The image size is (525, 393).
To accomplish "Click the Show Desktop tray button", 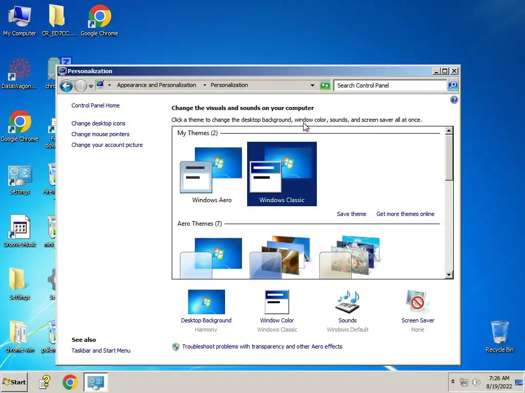I will [x=519, y=382].
